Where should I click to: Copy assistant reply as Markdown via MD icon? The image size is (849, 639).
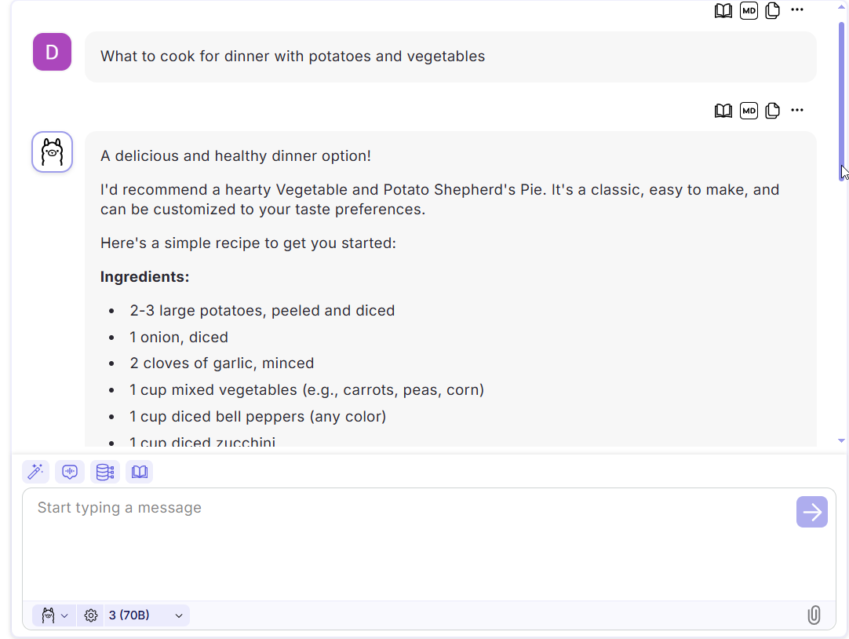coord(749,111)
